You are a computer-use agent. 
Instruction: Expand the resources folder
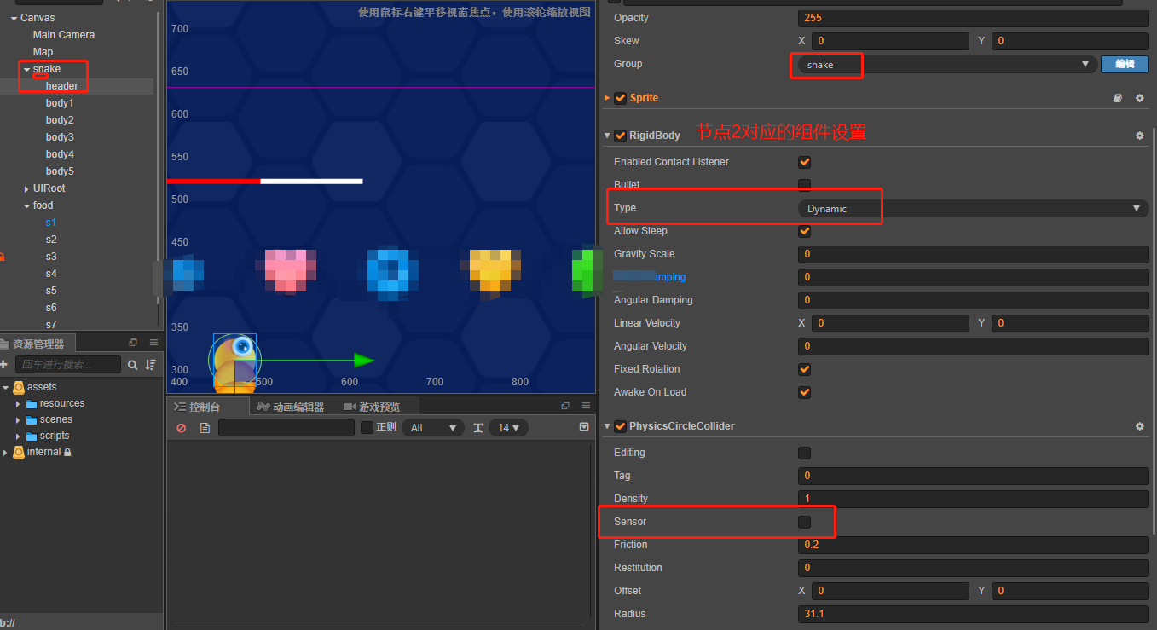click(x=18, y=404)
